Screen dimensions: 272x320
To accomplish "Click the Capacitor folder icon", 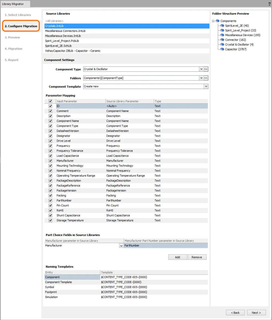I will 222,49.
